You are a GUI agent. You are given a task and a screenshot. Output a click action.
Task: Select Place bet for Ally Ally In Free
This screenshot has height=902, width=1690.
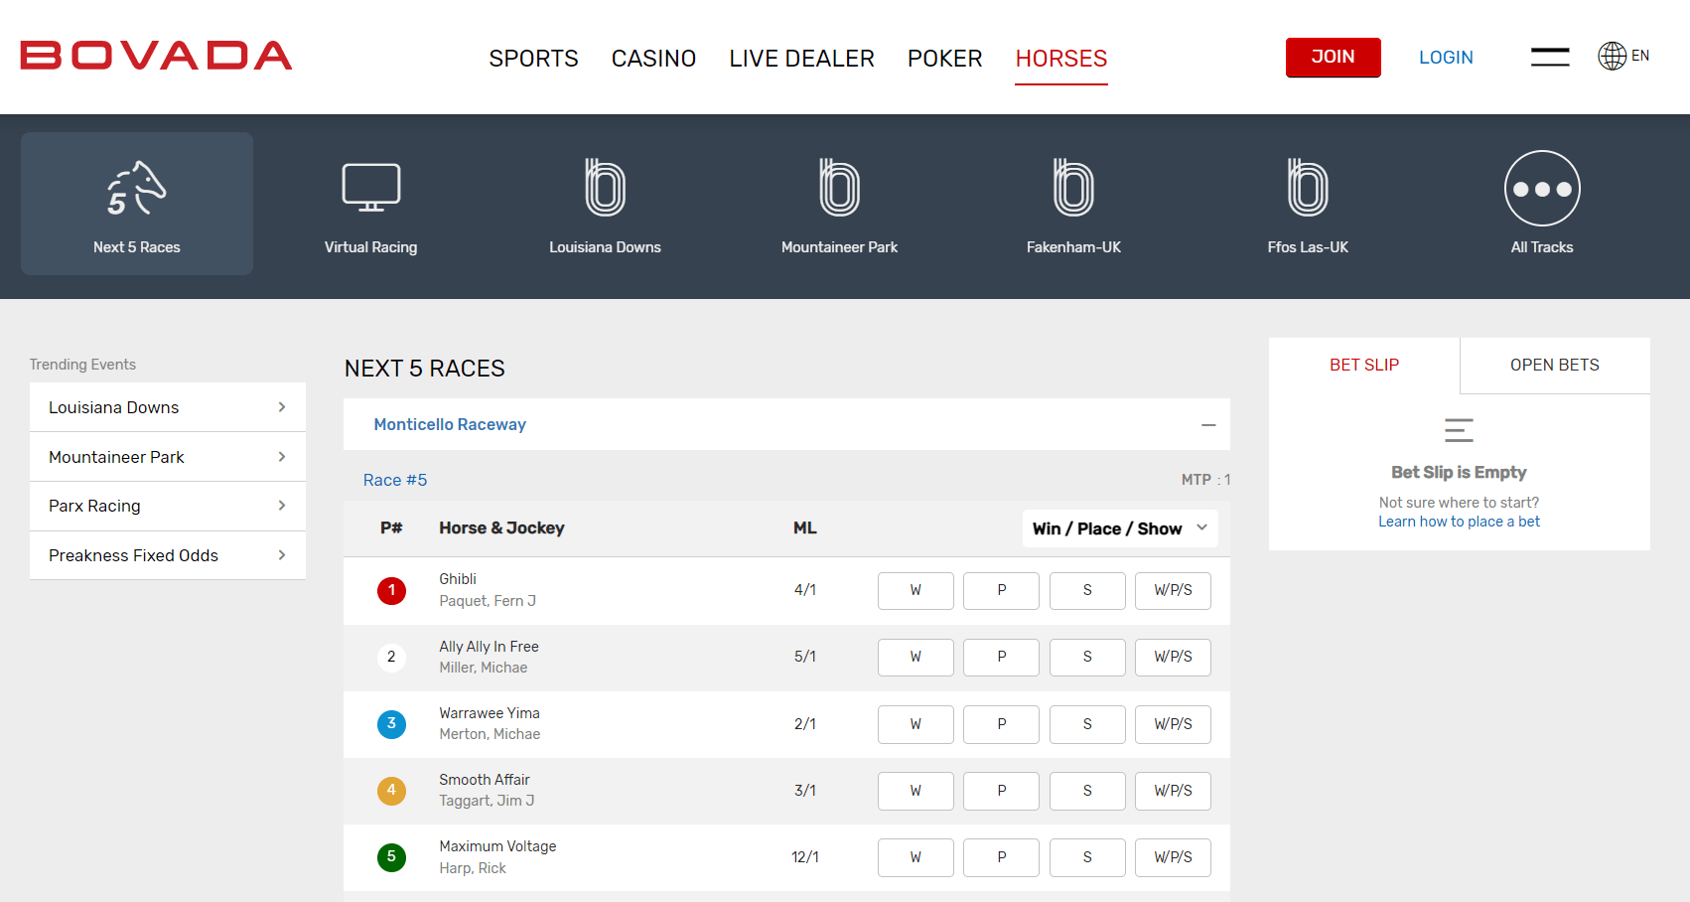tap(1002, 658)
